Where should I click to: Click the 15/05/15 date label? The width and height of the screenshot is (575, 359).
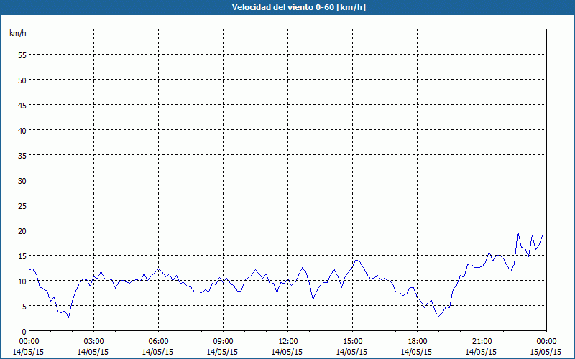click(x=546, y=352)
